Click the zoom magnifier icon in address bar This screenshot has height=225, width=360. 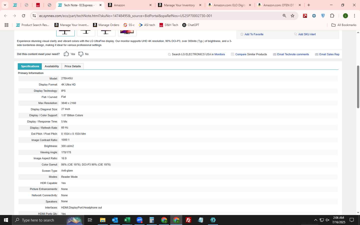click(x=284, y=16)
